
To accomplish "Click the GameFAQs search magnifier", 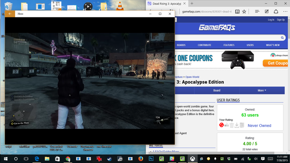I will [x=282, y=38].
